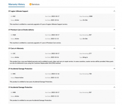
Task: Click the 1Y Accidental Damage Protection heading
Action: pos(20,87)
